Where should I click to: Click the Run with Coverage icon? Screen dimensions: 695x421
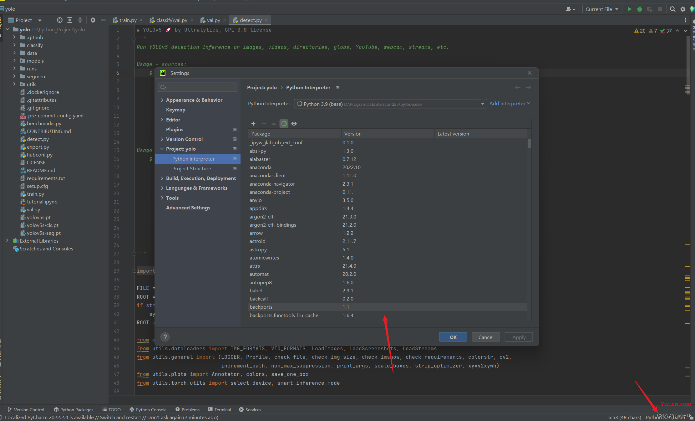[650, 9]
